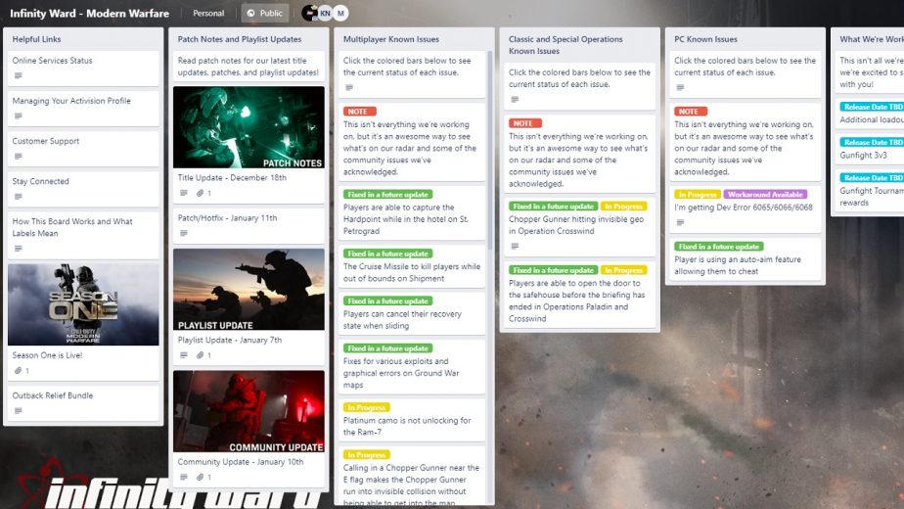Click description icon in Multiplayer intro card
Image resolution: width=904 pixels, height=509 pixels.
[349, 88]
